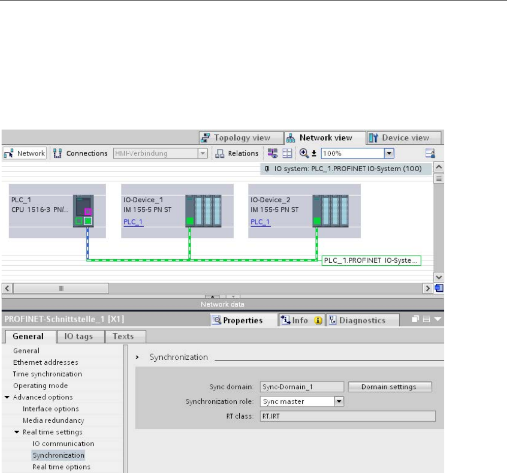Image resolution: width=507 pixels, height=473 pixels.
Task: Switch to the Topology view tab
Action: (x=241, y=138)
